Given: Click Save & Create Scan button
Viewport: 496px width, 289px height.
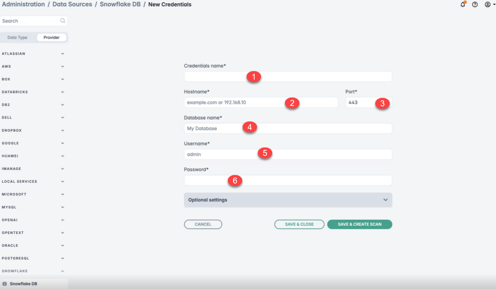Looking at the screenshot, I should point(359,224).
